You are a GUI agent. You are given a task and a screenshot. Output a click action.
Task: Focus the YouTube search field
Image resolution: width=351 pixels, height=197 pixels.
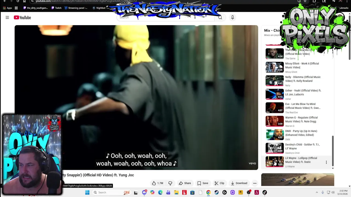(x=166, y=18)
